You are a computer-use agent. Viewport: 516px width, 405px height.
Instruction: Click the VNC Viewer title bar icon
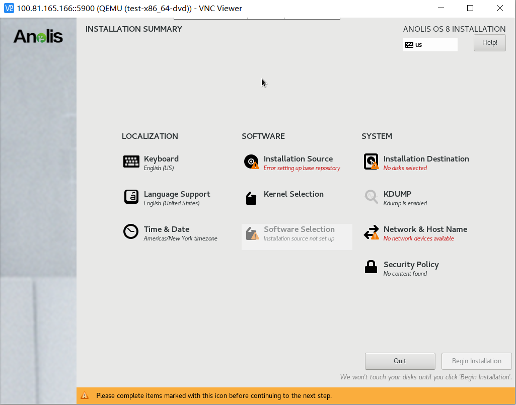point(9,8)
